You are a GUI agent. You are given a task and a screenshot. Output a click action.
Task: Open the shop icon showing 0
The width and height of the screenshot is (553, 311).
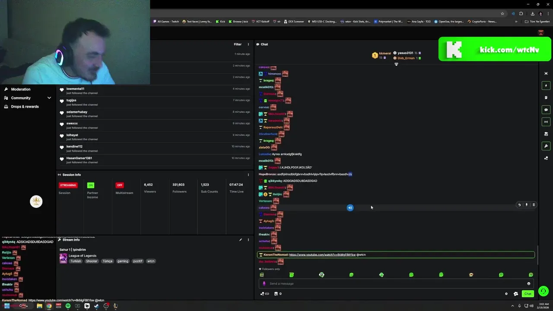[278, 294]
